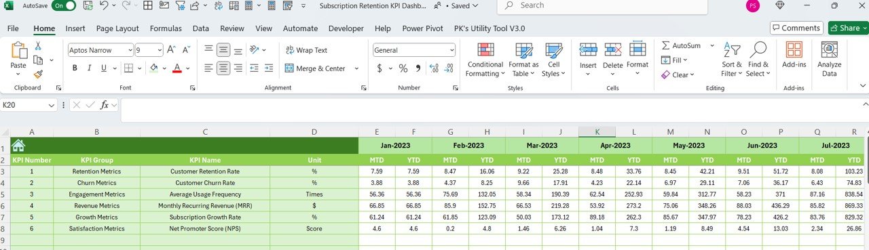
Task: Open Conditional Formatting menu
Action: click(485, 60)
